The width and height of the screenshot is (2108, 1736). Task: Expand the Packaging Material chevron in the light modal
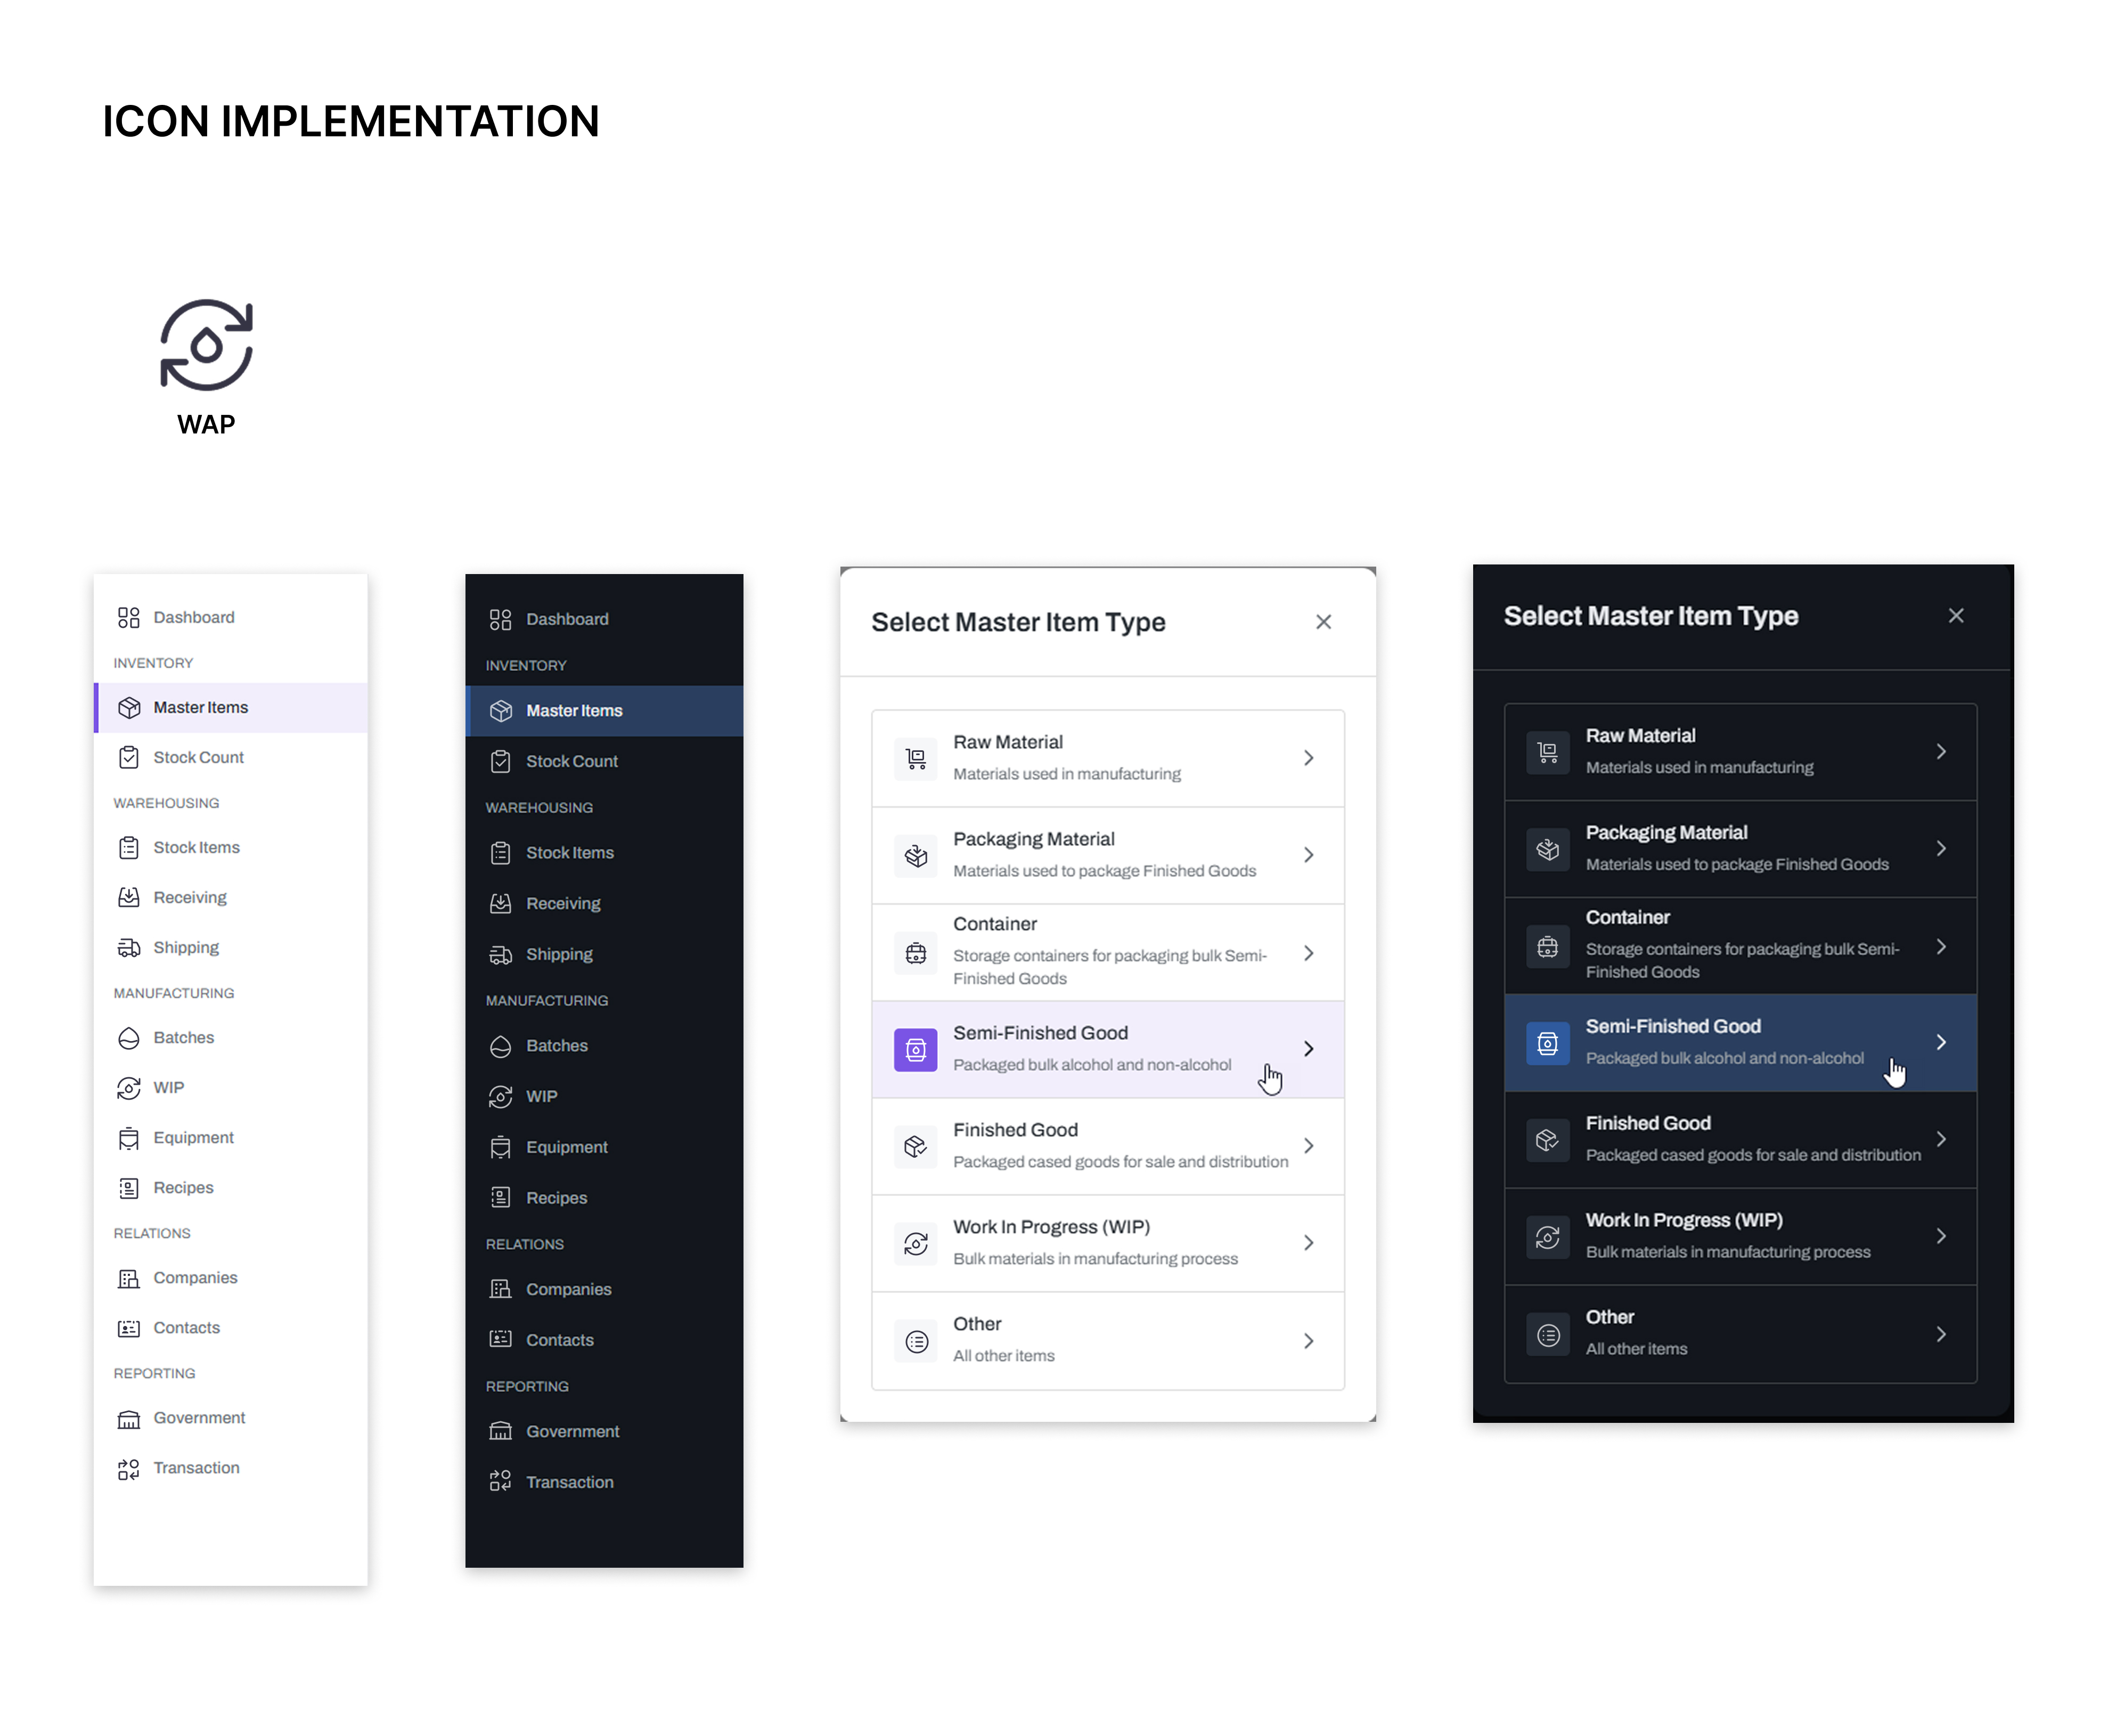(x=1308, y=855)
